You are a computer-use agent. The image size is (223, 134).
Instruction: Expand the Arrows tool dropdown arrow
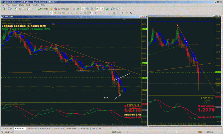[x=133, y=13]
